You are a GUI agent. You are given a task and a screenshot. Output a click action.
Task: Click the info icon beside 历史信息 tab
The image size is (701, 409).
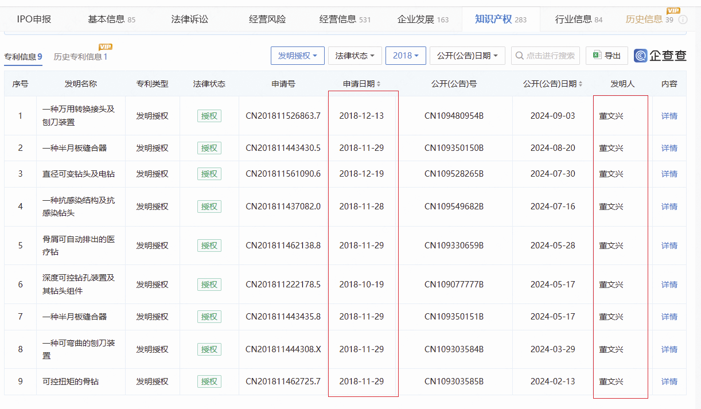683,20
